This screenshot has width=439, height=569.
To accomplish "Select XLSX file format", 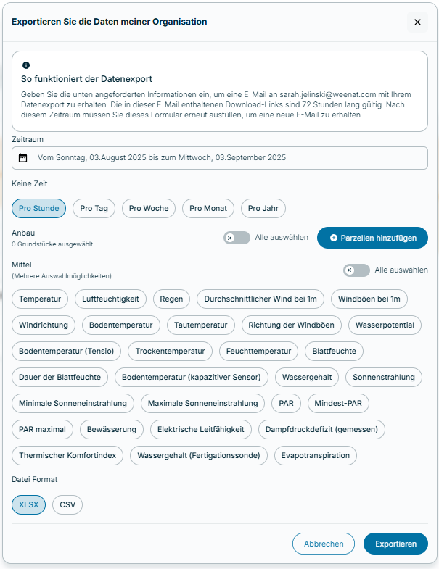I will click(29, 504).
